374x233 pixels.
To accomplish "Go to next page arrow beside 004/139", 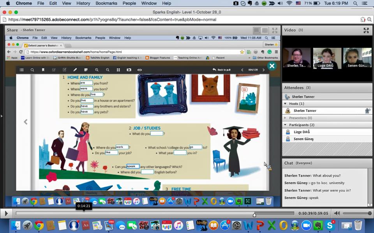I will tap(263, 70).
